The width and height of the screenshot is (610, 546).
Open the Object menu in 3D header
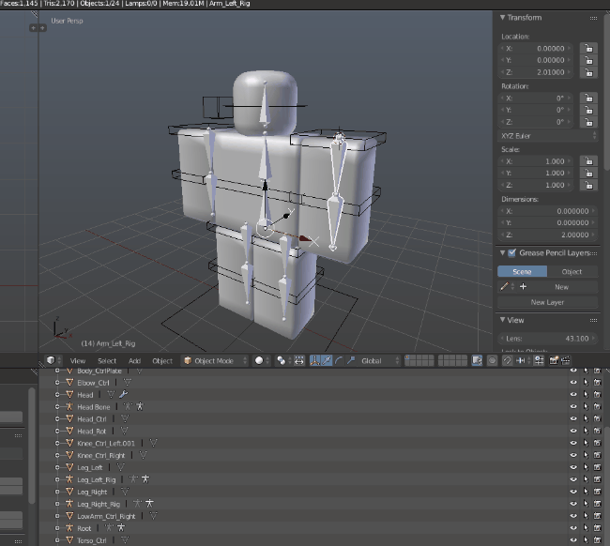[x=162, y=361]
